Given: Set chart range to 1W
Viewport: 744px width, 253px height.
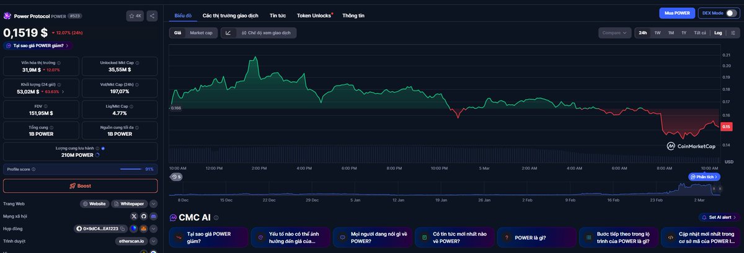Looking at the screenshot, I should pyautogui.click(x=657, y=33).
